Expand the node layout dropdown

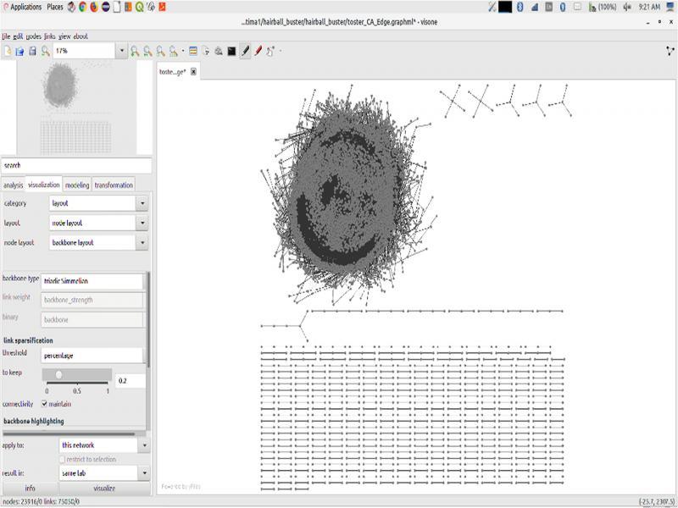[142, 242]
